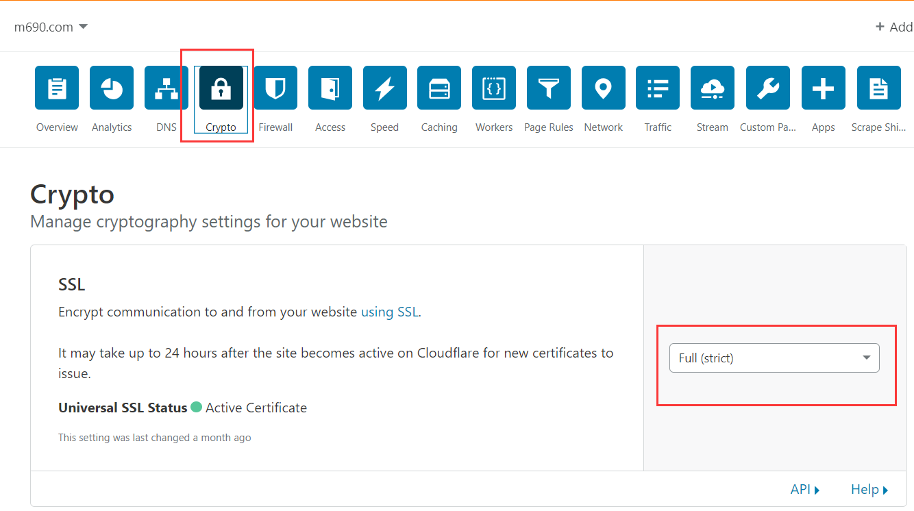914x511 pixels.
Task: Open the Access door icon
Action: click(330, 88)
